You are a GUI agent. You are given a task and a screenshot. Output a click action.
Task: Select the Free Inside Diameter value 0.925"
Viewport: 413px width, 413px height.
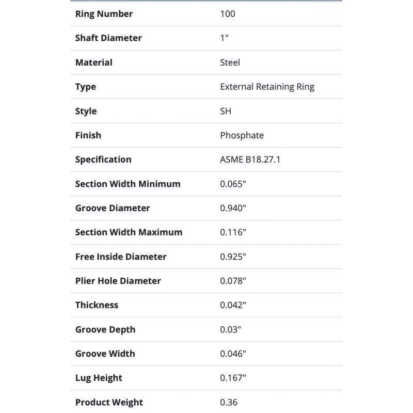click(x=233, y=257)
